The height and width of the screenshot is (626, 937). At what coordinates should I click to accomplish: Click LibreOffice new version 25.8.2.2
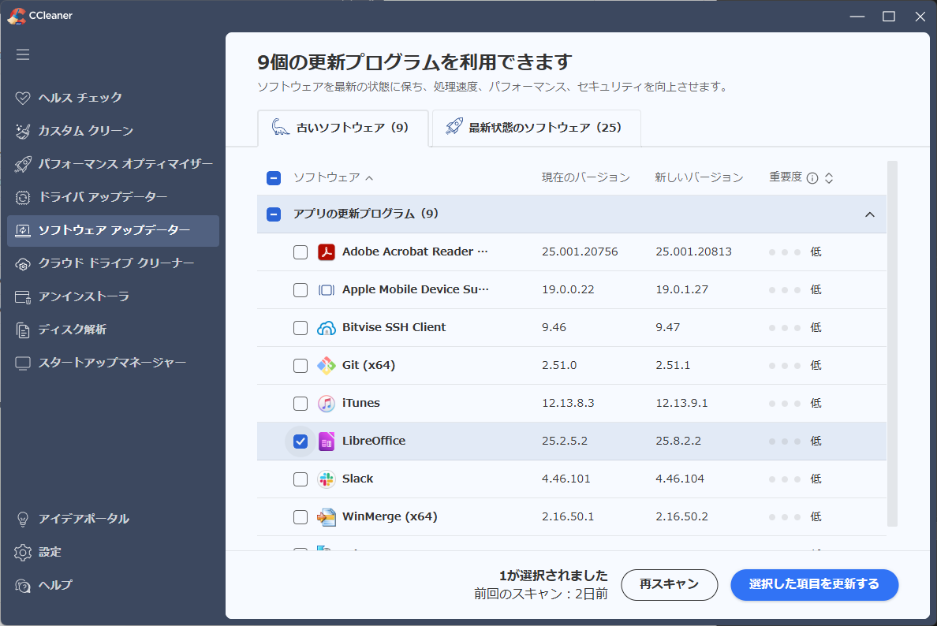click(678, 442)
